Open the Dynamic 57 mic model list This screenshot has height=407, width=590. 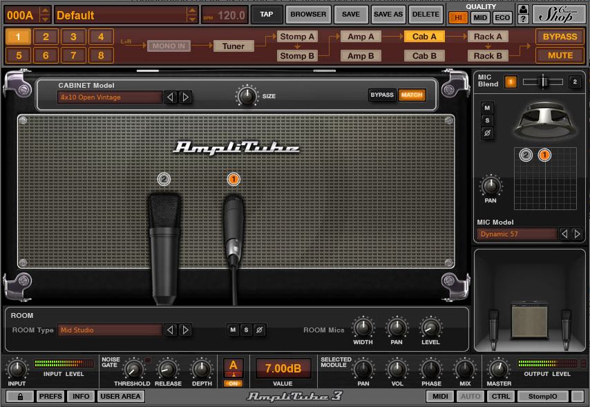pyautogui.click(x=517, y=234)
